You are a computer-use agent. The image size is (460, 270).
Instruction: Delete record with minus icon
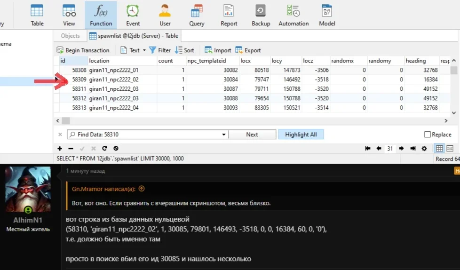(x=71, y=149)
